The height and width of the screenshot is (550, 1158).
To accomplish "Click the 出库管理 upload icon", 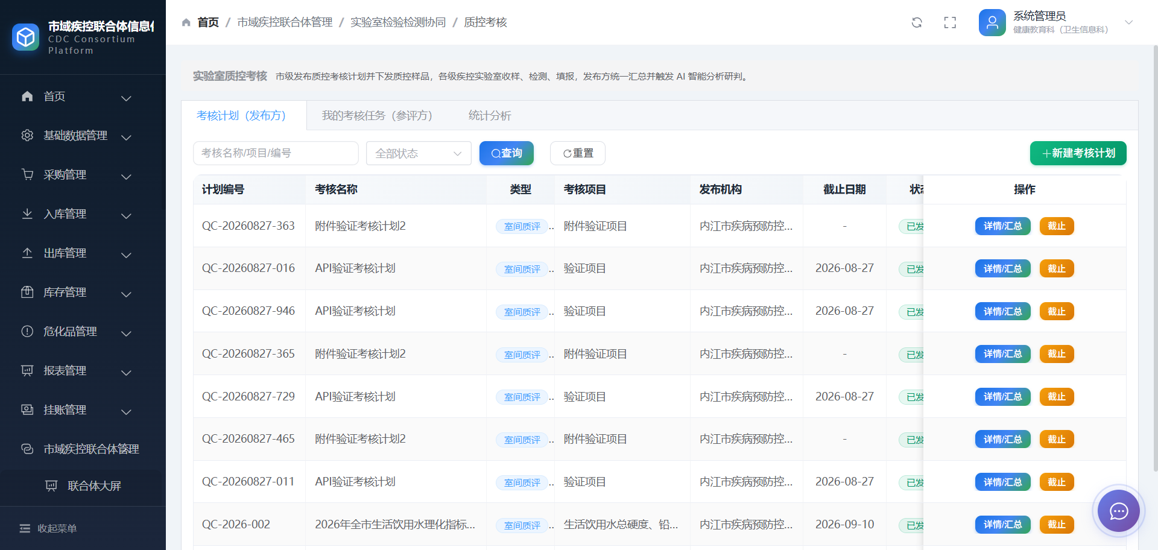I will [x=27, y=253].
